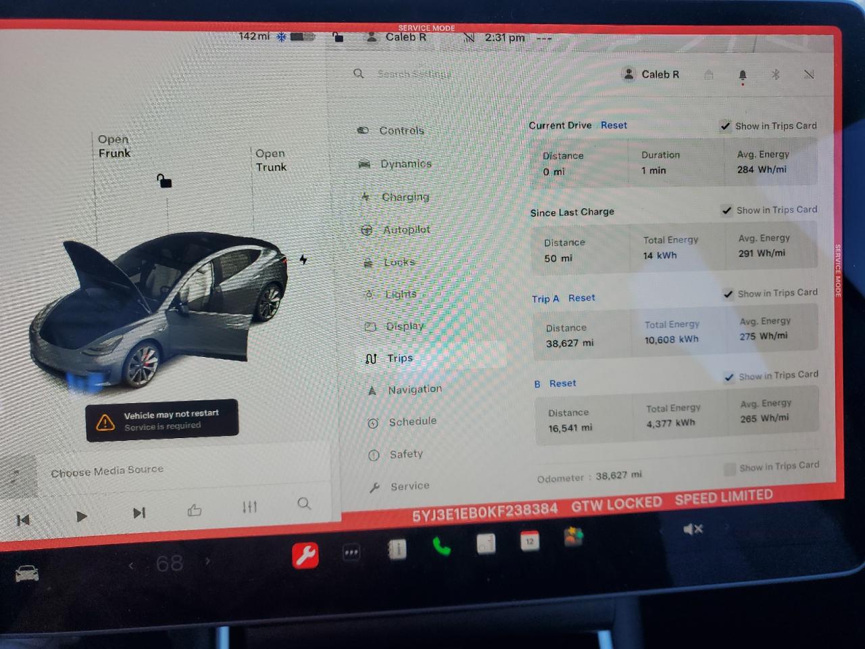
Task: Tap Caleb R driver profile in status bar
Action: click(396, 37)
